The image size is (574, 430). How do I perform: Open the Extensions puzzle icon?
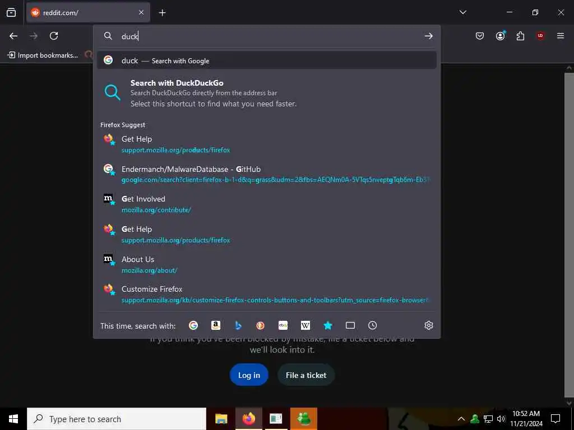[520, 36]
